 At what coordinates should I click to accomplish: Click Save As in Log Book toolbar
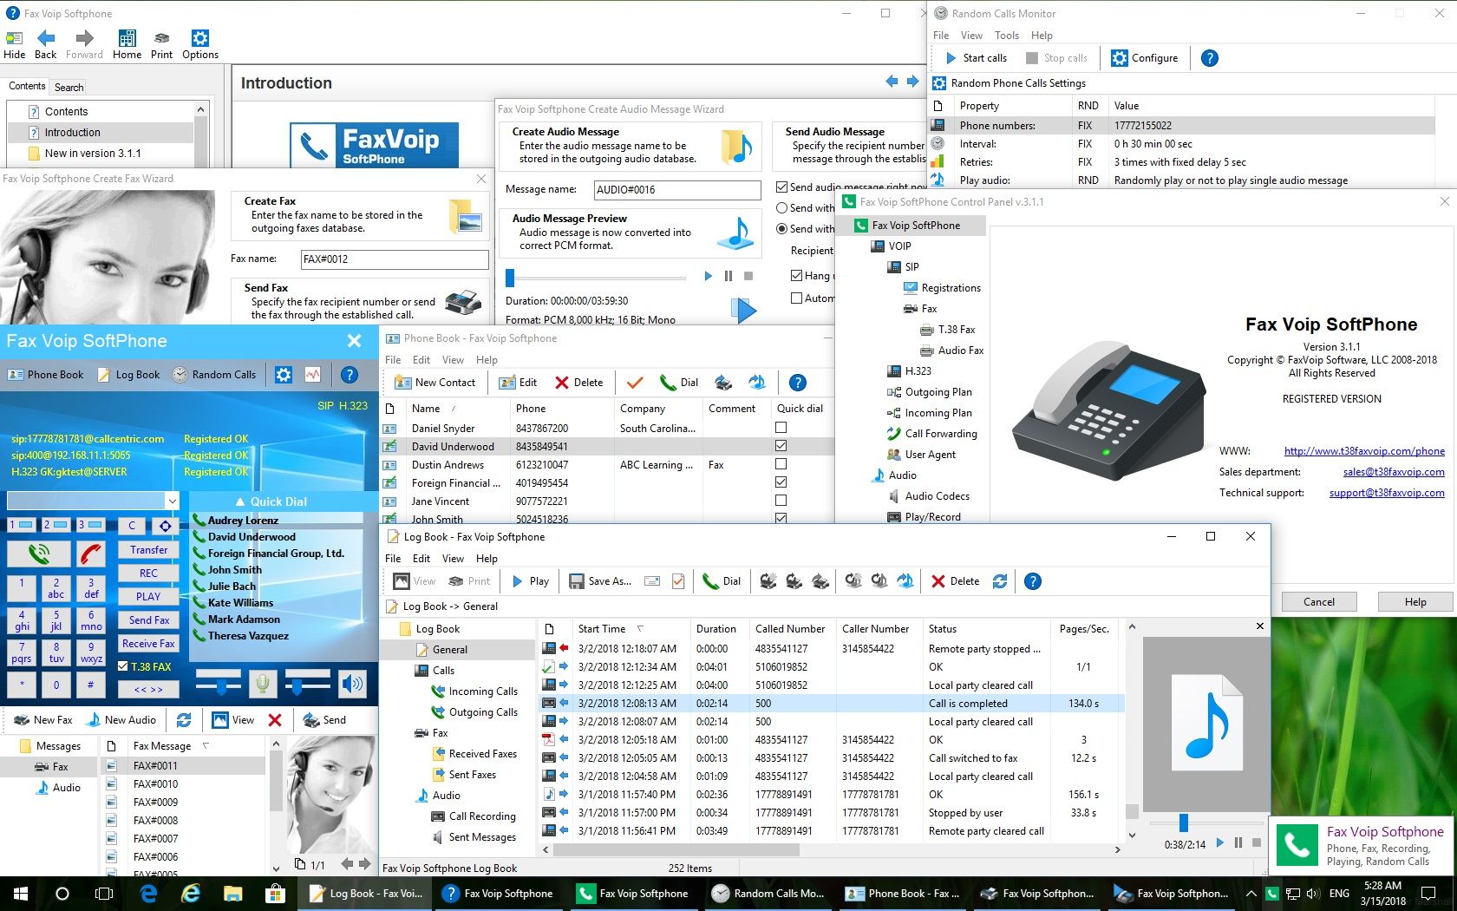(600, 581)
